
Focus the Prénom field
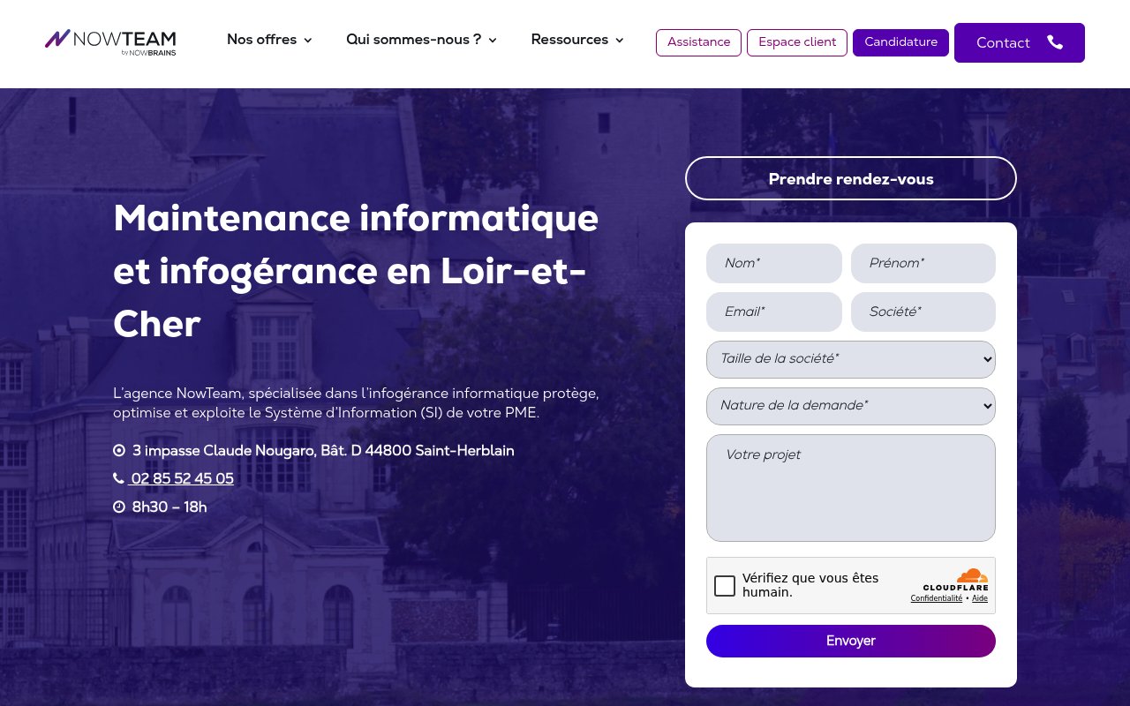(923, 263)
